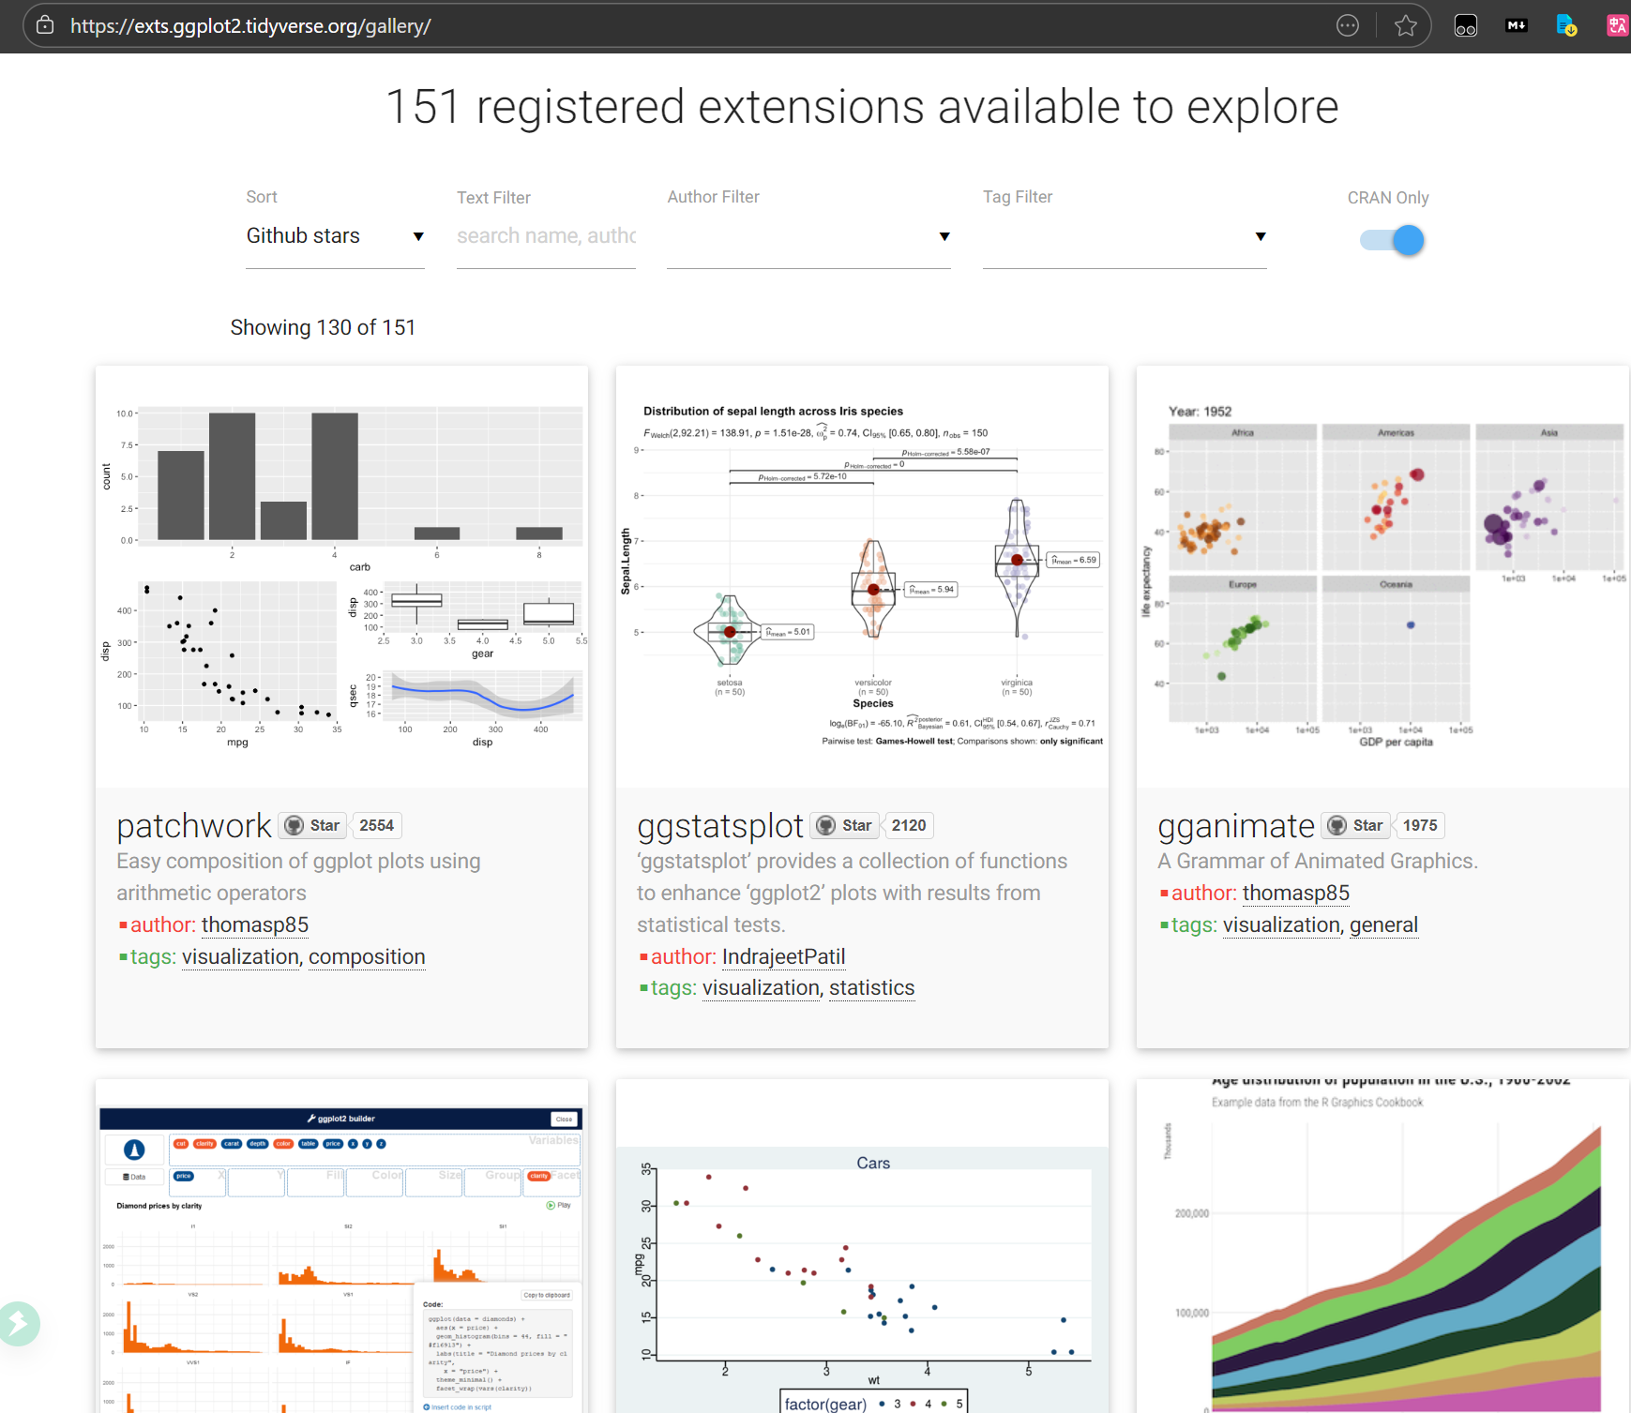Open the ggstatsplot violin plot preview
1631x1413 pixels.
862,577
